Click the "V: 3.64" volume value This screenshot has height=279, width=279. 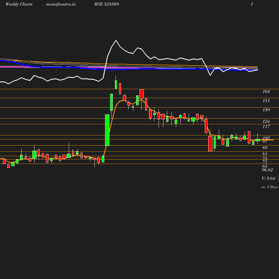268,178
